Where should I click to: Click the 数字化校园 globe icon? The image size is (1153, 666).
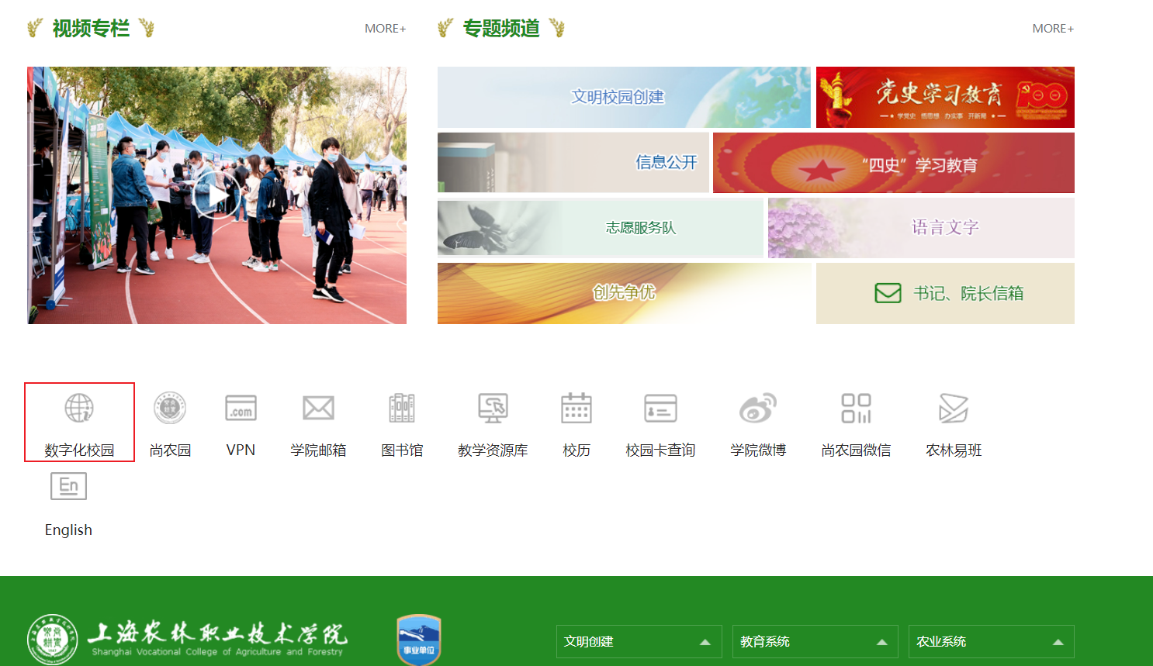(79, 408)
